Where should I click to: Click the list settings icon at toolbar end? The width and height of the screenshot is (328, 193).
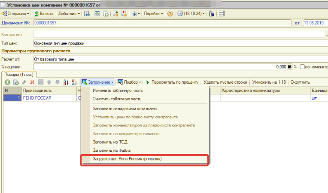coord(222,14)
